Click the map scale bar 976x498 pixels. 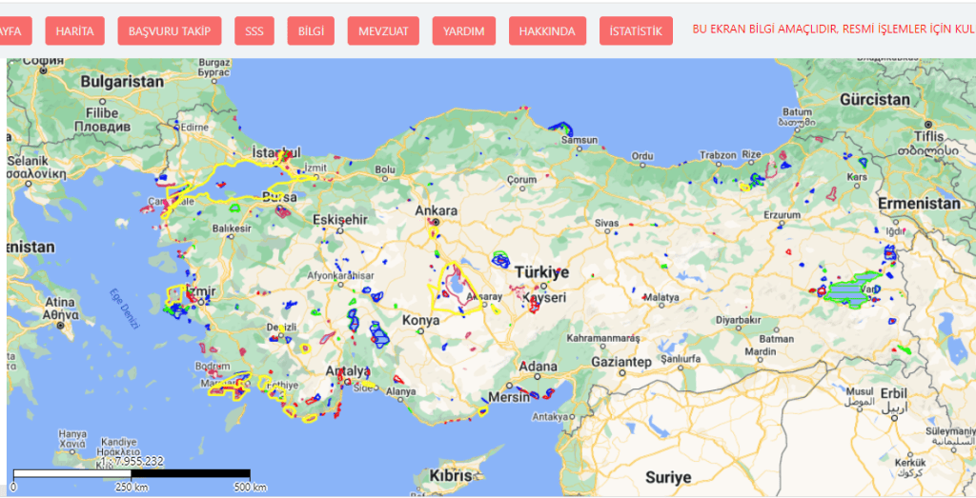click(130, 472)
